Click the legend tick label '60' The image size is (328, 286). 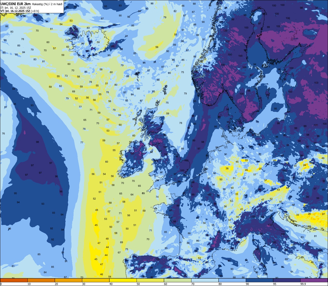166,284
